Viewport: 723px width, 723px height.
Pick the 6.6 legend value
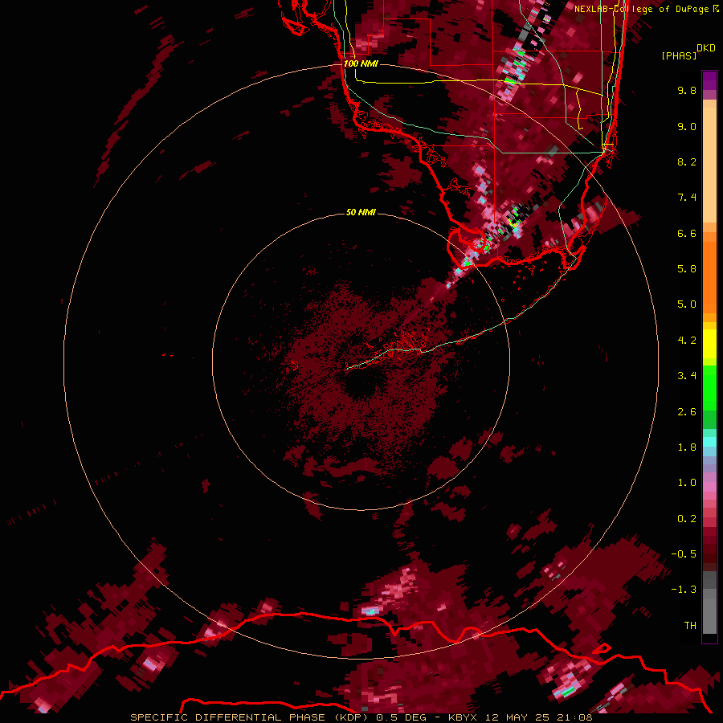(x=687, y=233)
